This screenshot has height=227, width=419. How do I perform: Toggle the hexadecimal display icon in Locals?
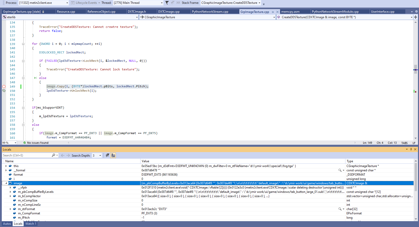[113, 155]
